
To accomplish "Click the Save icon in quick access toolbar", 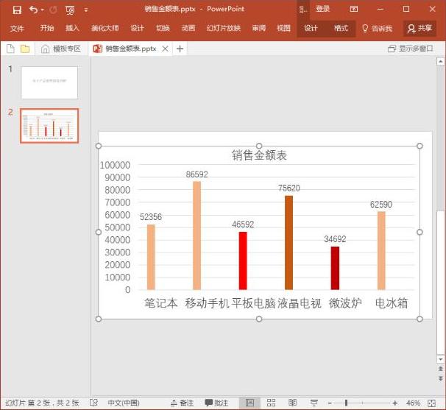I will (x=17, y=10).
